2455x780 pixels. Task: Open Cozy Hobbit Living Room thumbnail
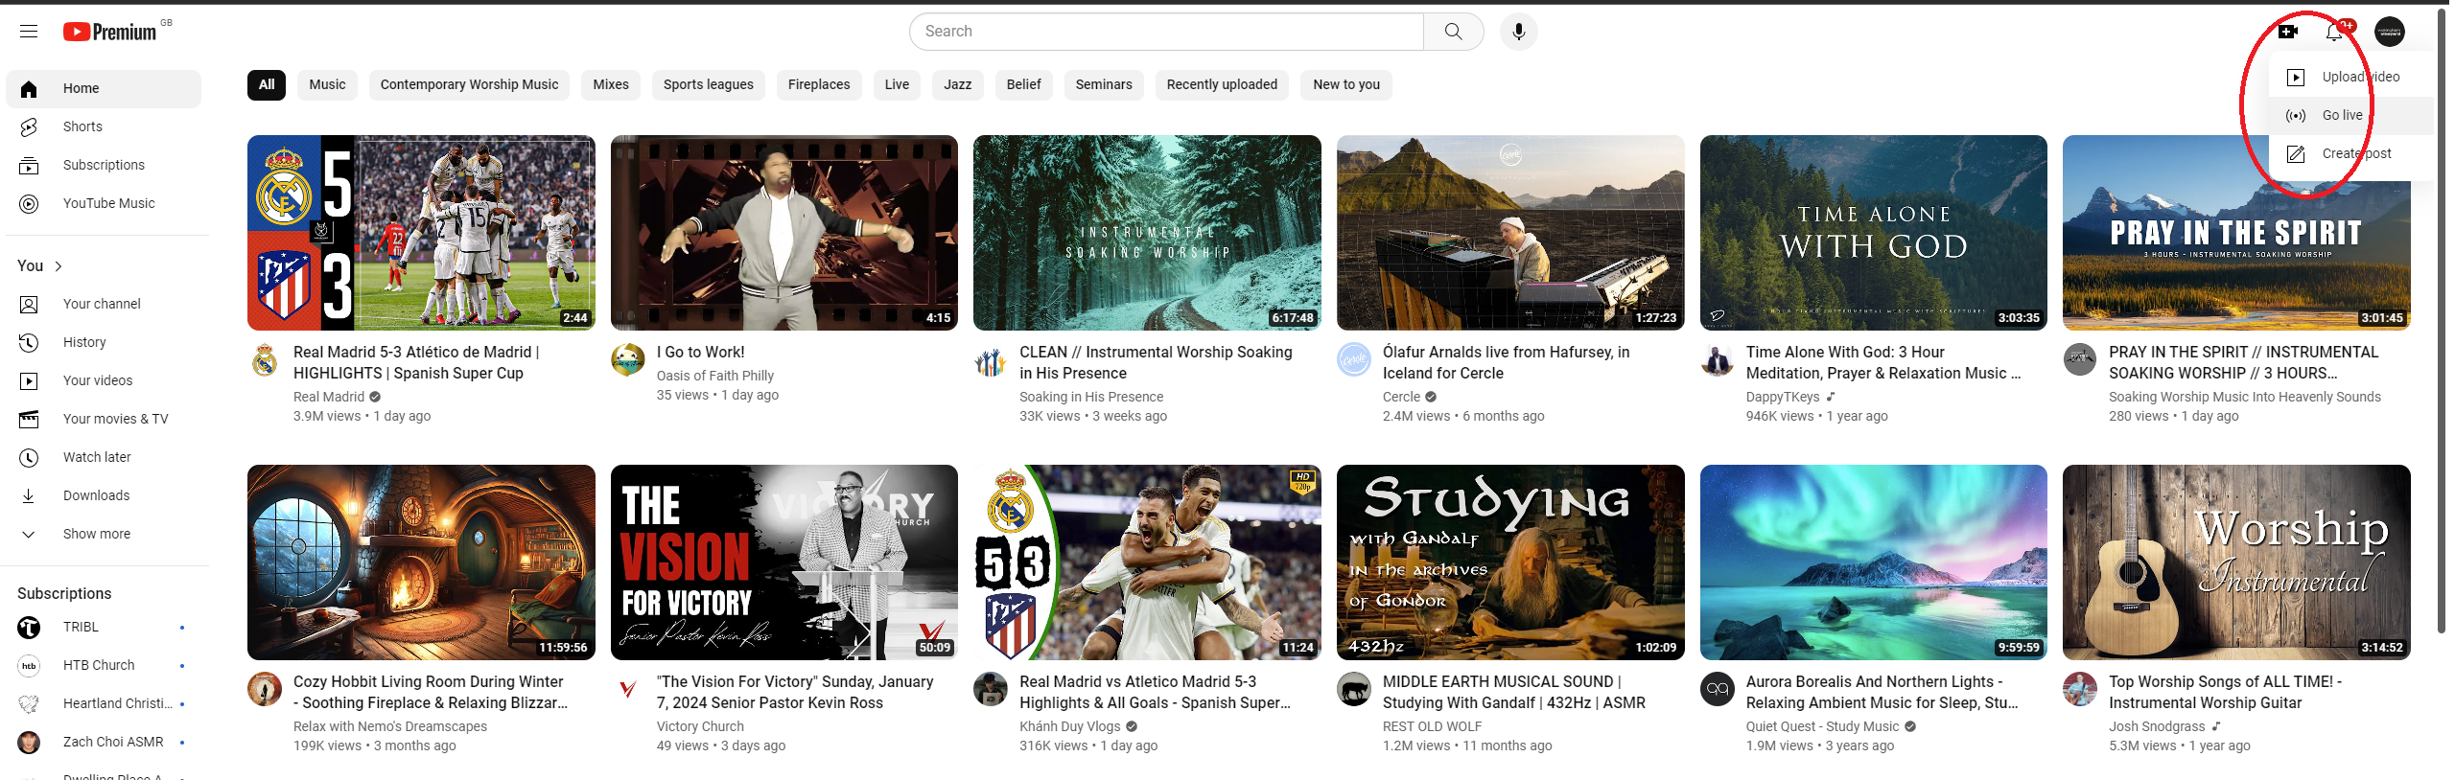point(421,562)
